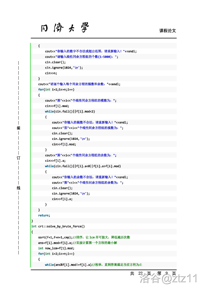Select the return; statement
The width and height of the screenshot is (207, 295).
point(44,215)
